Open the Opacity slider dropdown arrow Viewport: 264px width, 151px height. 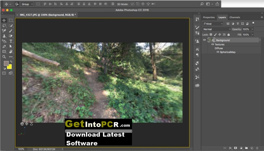coord(252,29)
